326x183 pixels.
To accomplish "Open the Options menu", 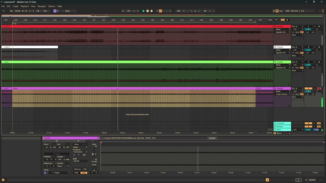I will (51, 6).
